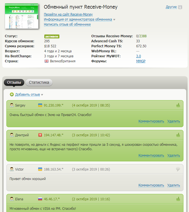Click the value 3 года и 7 месяцев
189x212 pixels.
(x=59, y=56)
